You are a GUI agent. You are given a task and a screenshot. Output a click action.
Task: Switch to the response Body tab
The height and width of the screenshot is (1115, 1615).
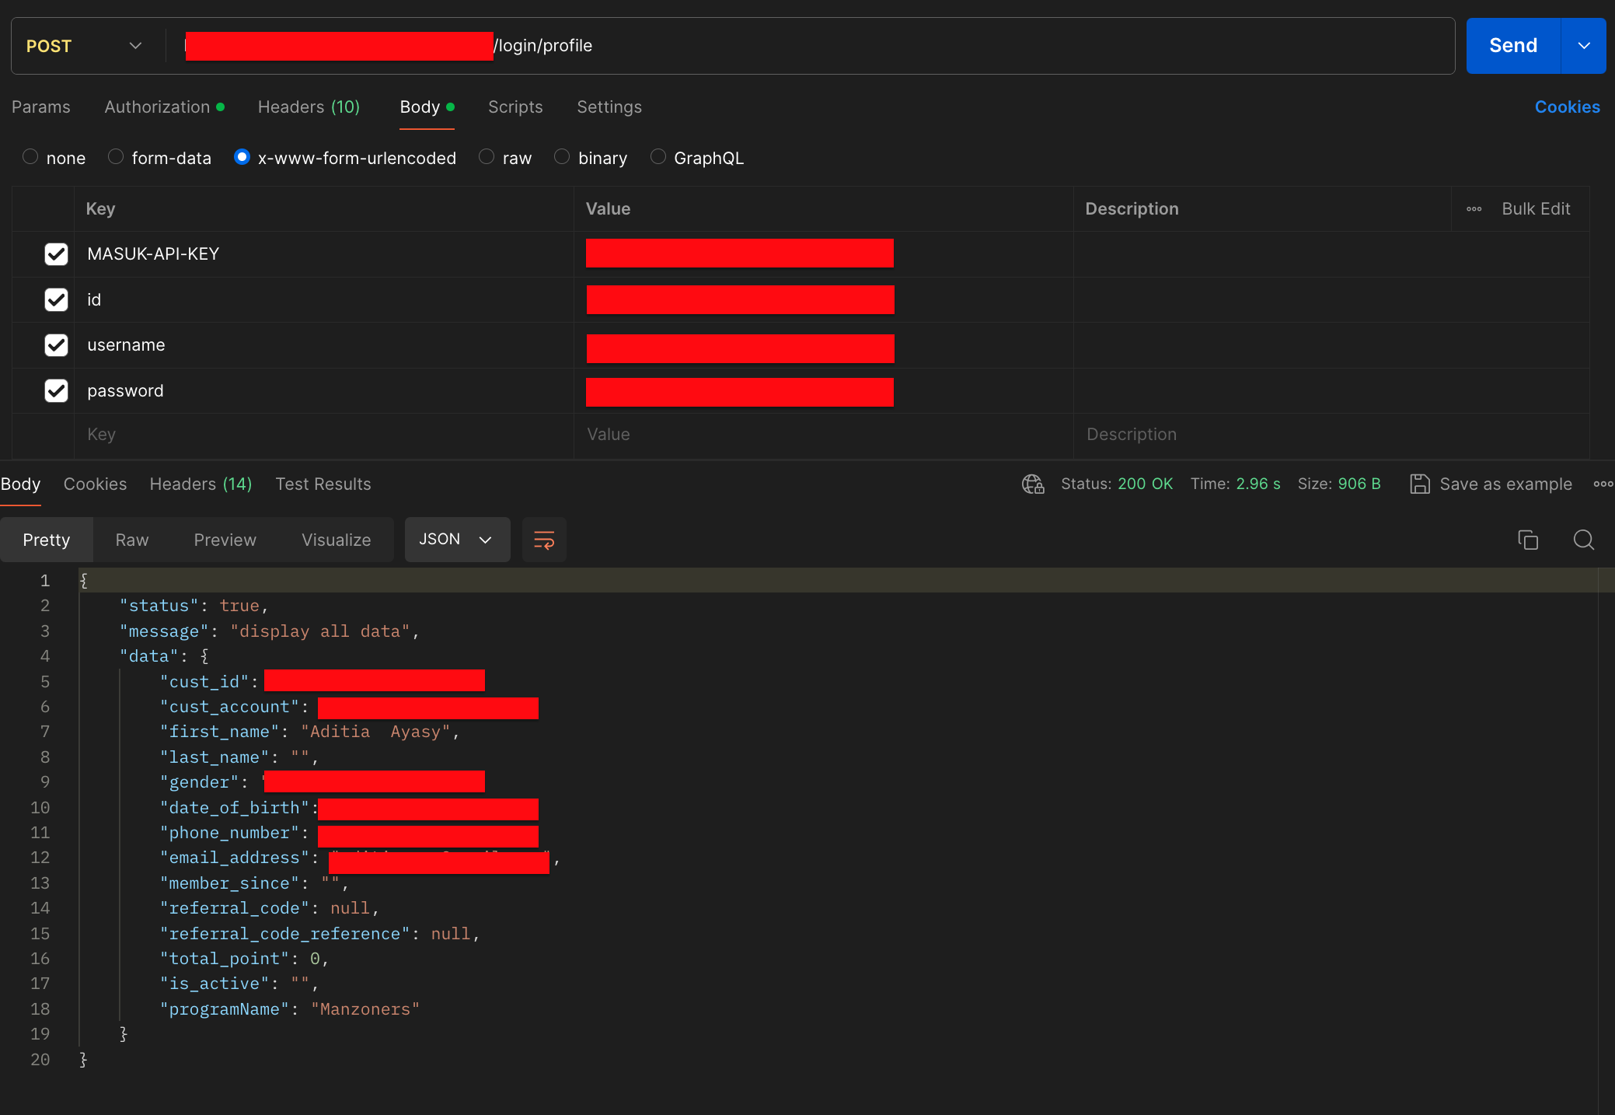(x=20, y=484)
